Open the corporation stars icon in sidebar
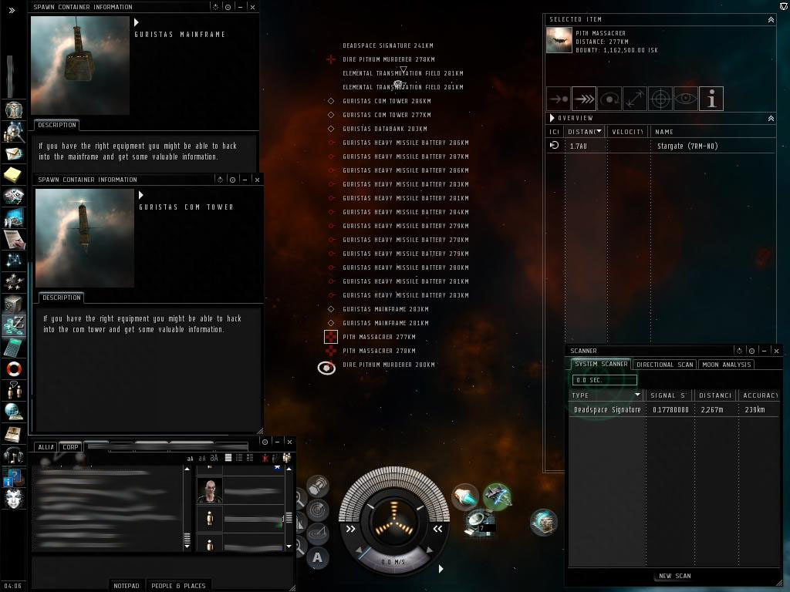 coord(14,282)
